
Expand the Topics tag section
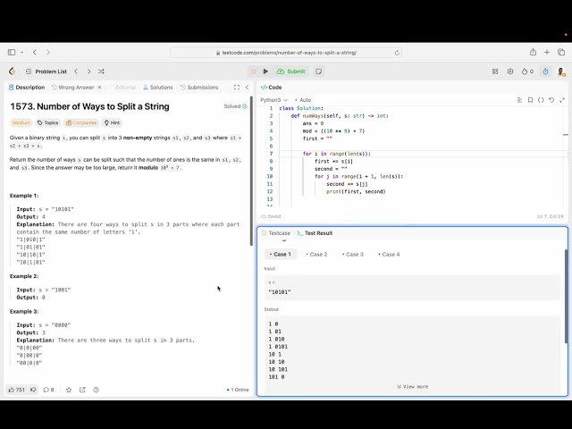pos(48,122)
